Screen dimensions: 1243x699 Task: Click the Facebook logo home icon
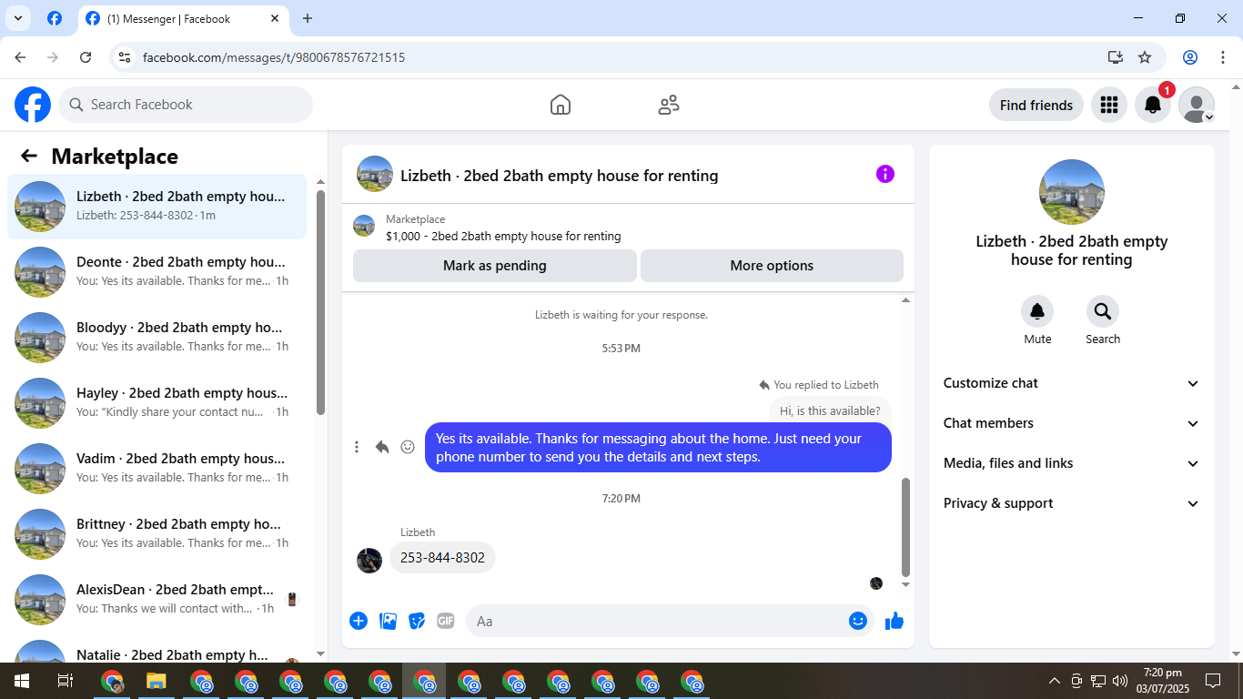[33, 105]
